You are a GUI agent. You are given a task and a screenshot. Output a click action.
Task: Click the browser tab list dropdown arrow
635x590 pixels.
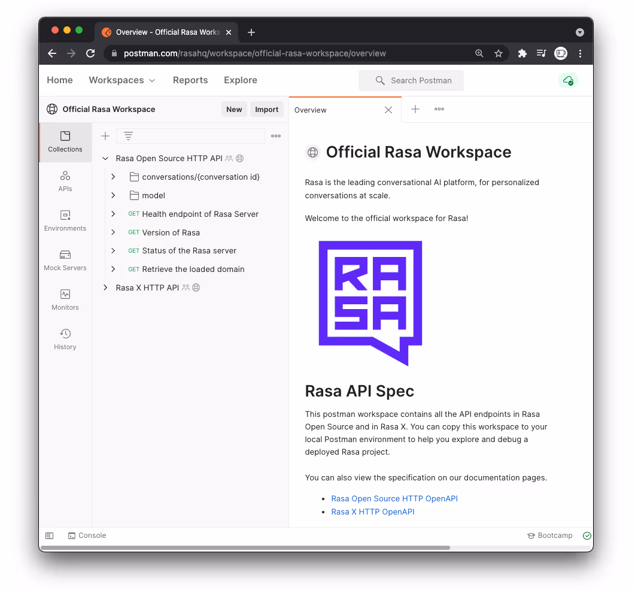pos(580,32)
